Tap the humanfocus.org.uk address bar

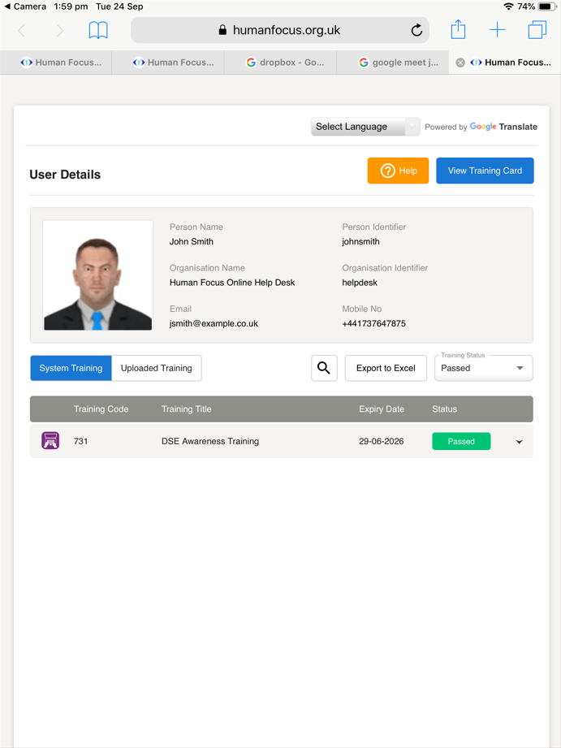(x=280, y=30)
